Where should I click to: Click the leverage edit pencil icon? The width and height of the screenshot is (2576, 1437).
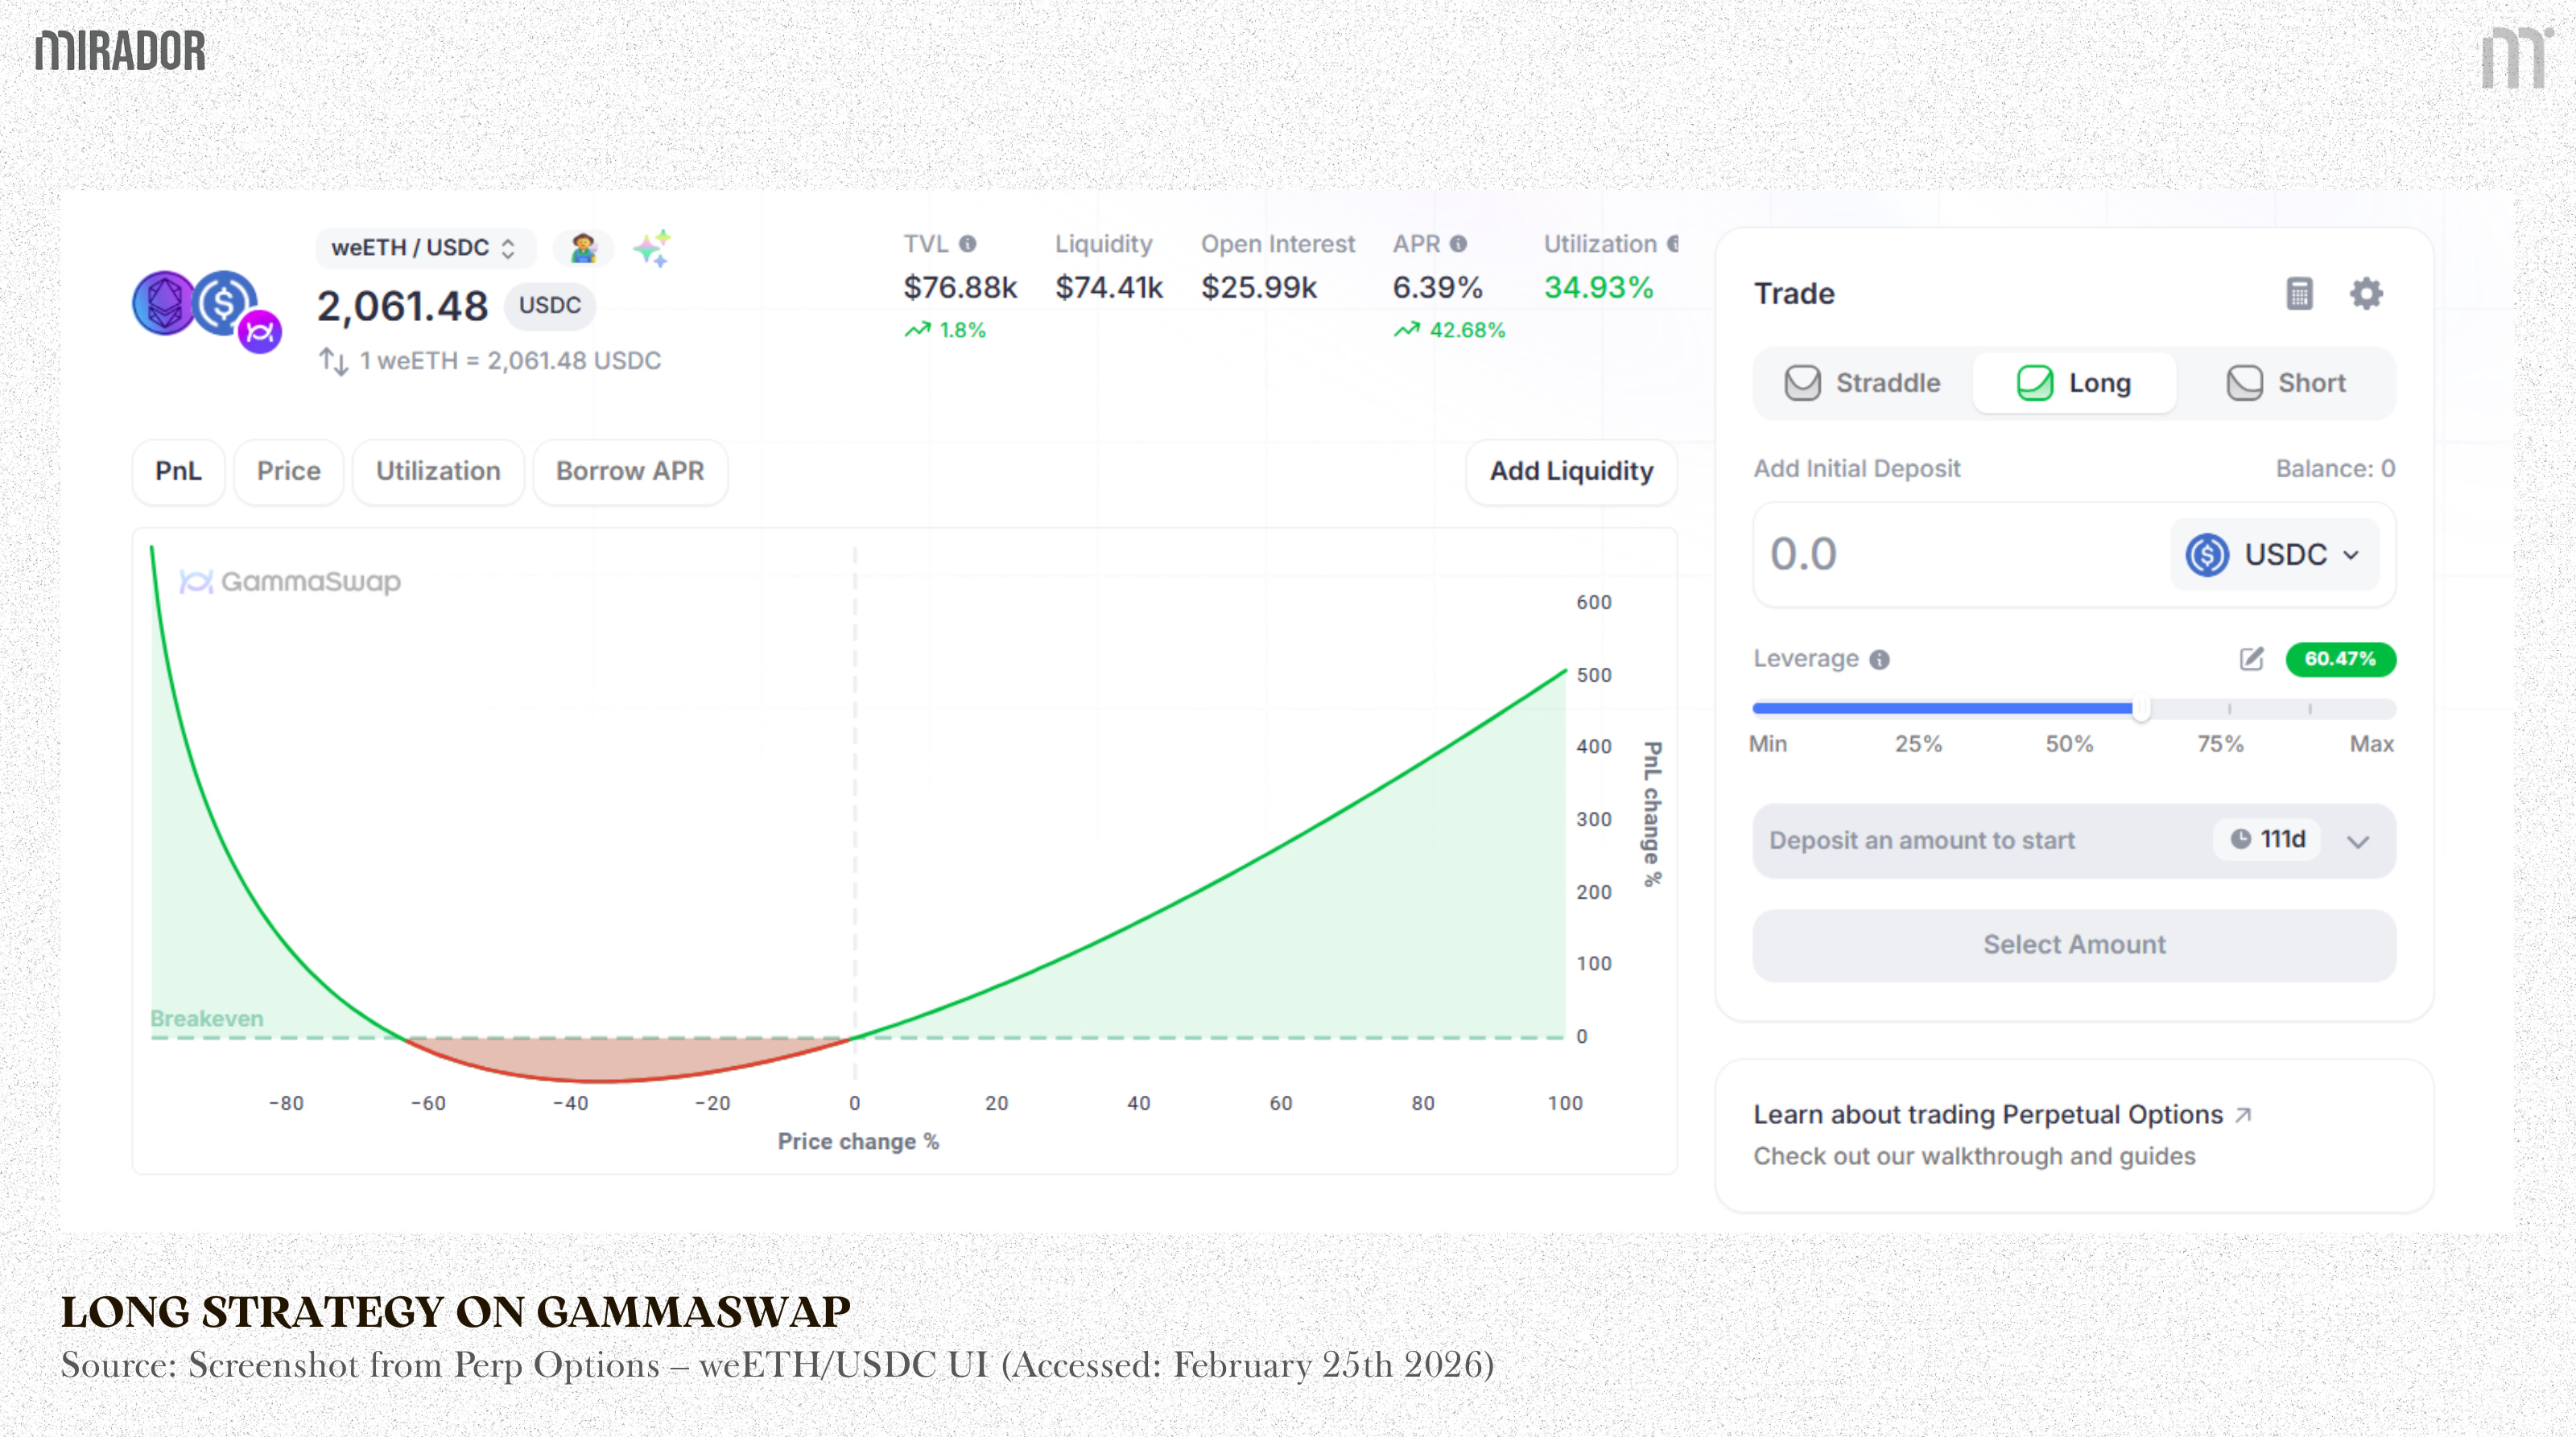click(2251, 658)
